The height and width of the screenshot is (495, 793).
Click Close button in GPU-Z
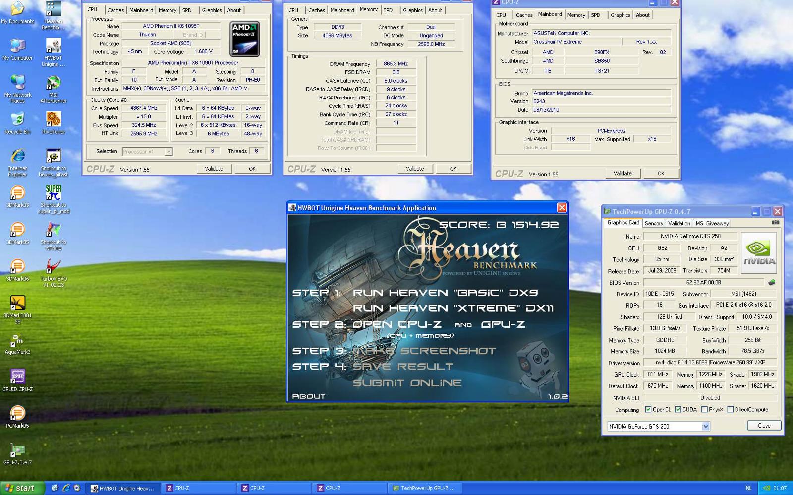[x=764, y=426]
